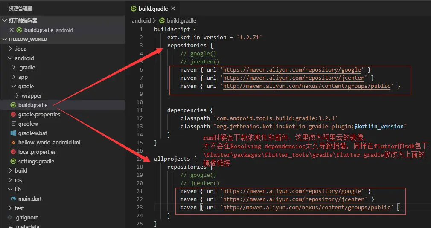The width and height of the screenshot is (431, 228).
Task: Expand the .idea folder
Action: point(10,49)
